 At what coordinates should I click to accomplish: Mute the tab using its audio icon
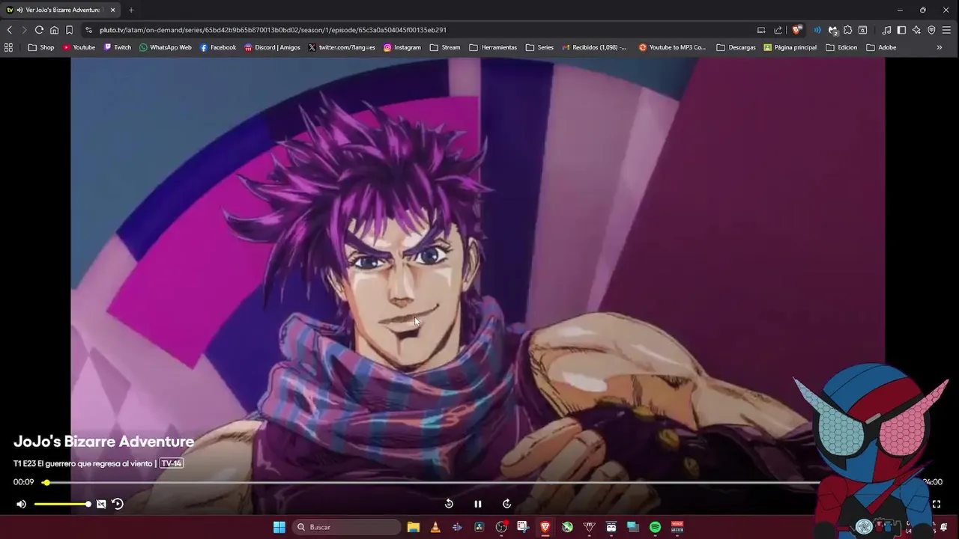(20, 10)
